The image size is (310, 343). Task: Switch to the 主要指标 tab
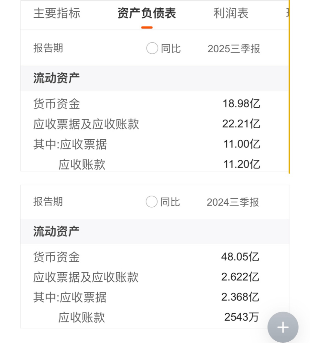click(57, 13)
